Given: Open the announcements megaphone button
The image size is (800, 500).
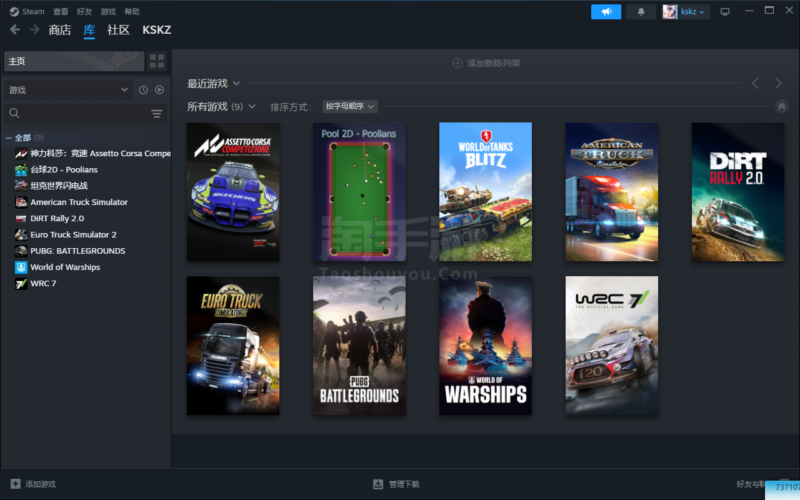Looking at the screenshot, I should pyautogui.click(x=606, y=11).
